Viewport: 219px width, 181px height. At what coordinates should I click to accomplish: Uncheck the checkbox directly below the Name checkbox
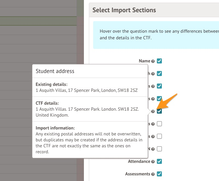tap(159, 73)
